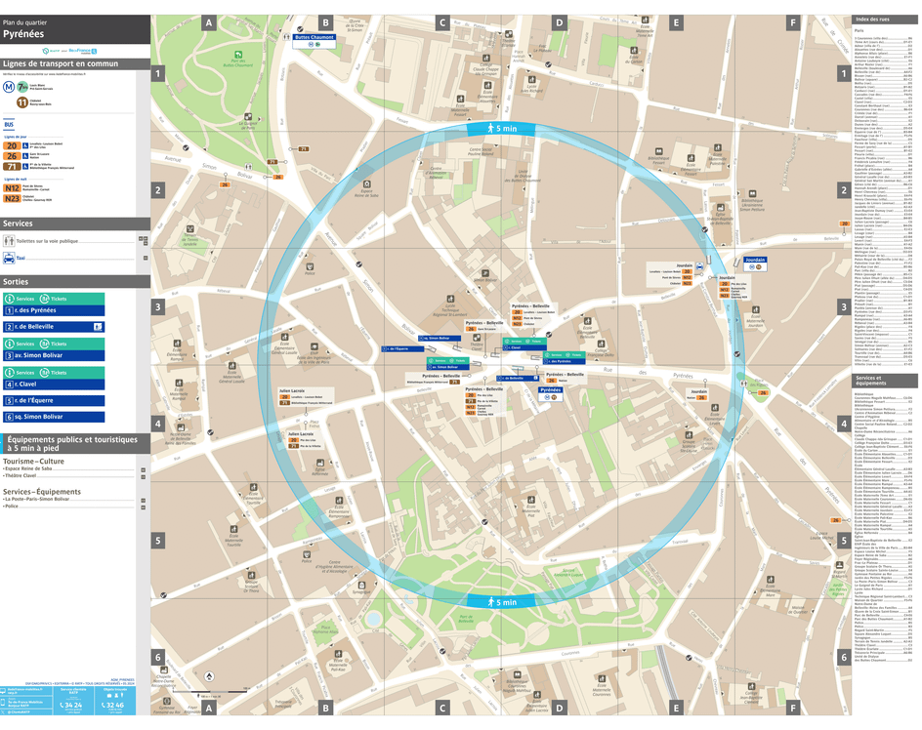Screen dimensions: 922x730
Task: Click the Toilettes sur la voie publique icon
Action: (x=9, y=240)
